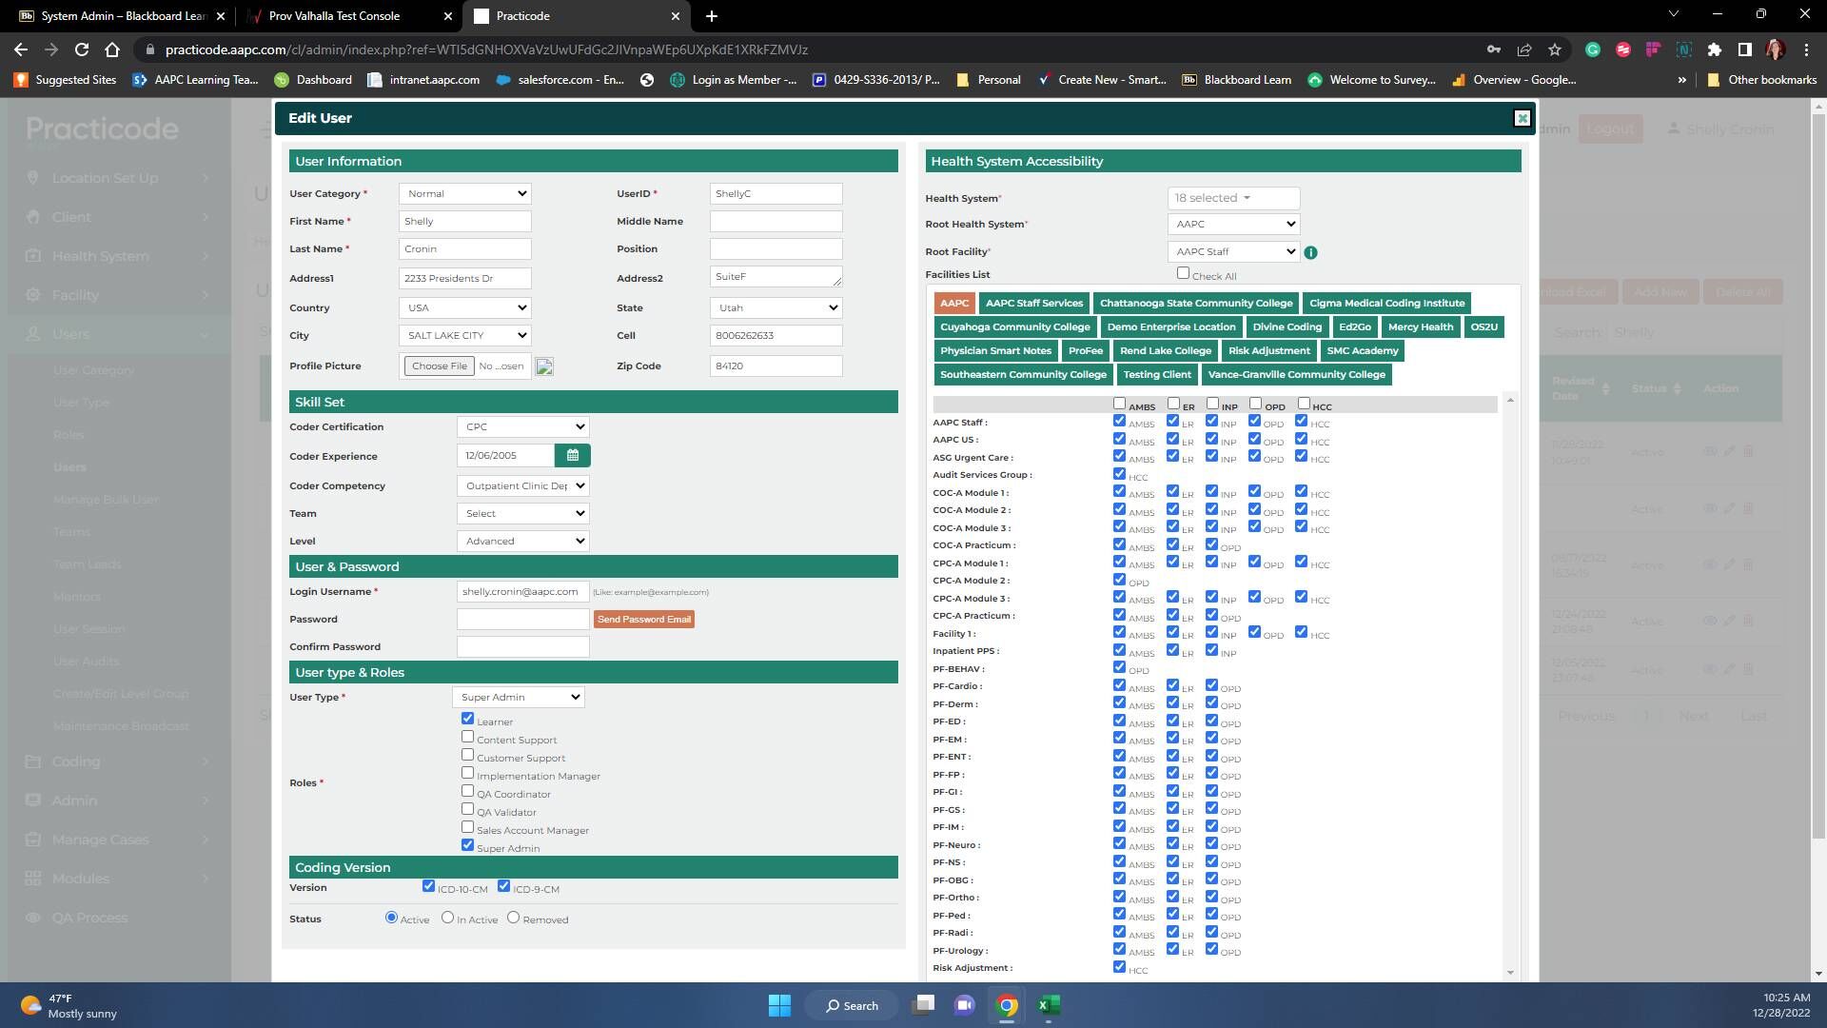Open the User Type dropdown
Image resolution: width=1827 pixels, height=1028 pixels.
pos(519,697)
